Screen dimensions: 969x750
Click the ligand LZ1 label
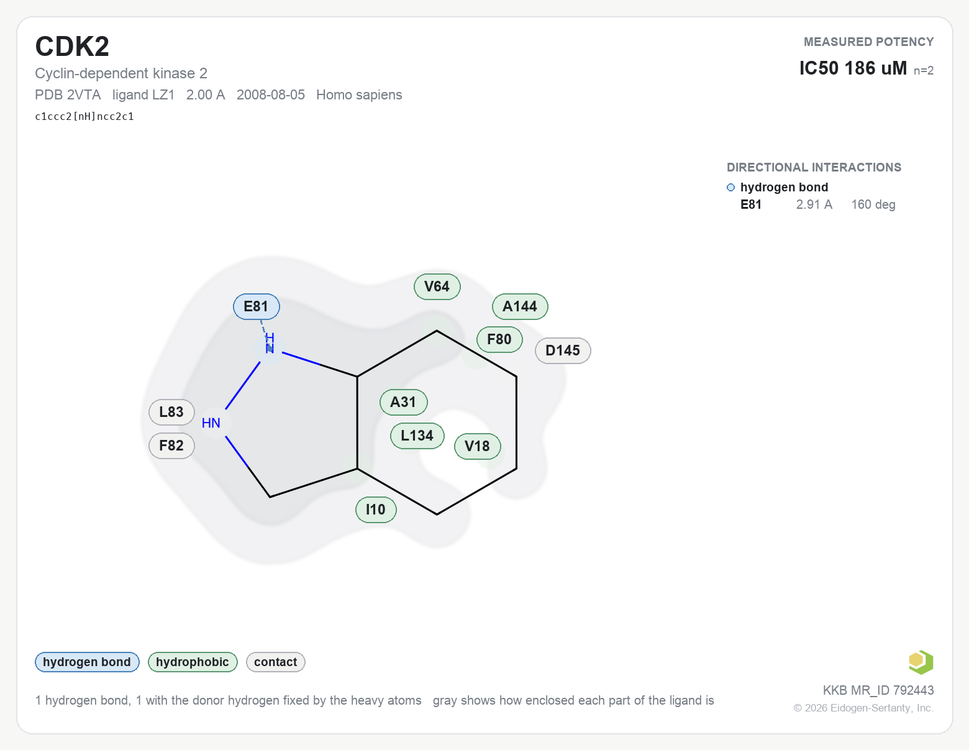[x=143, y=95]
